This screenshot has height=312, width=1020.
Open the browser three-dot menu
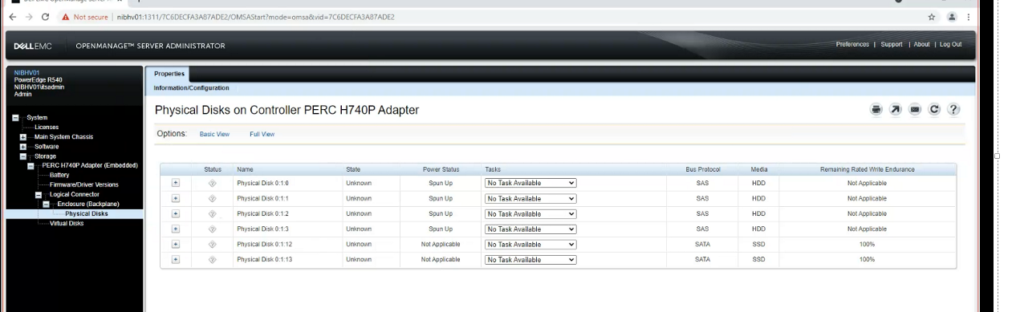968,17
